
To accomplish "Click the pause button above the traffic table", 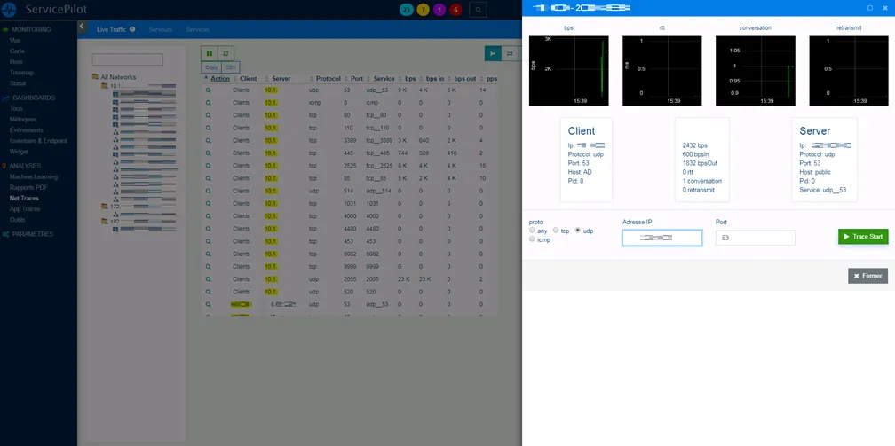I will (x=210, y=53).
